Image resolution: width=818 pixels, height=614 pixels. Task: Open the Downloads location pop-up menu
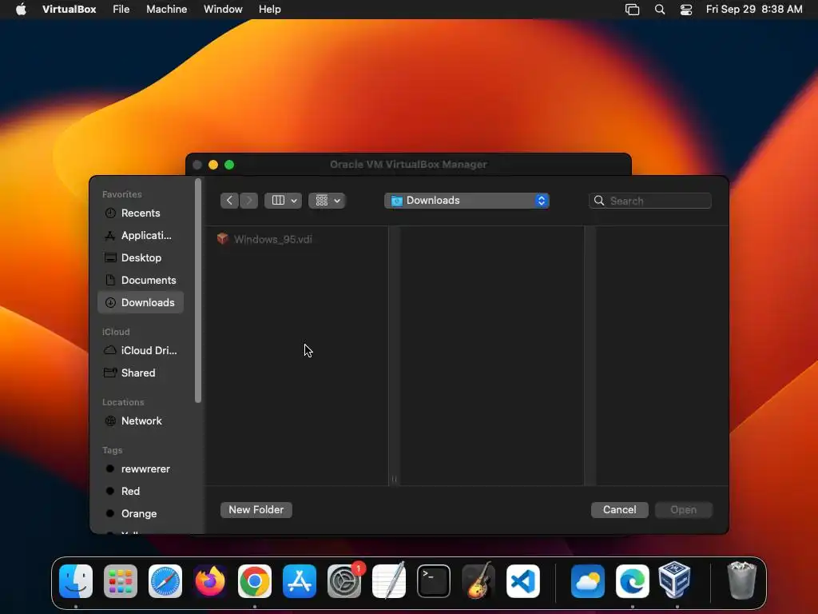[467, 201]
